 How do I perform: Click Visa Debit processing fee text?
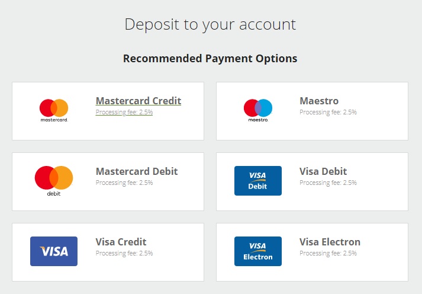pyautogui.click(x=328, y=183)
